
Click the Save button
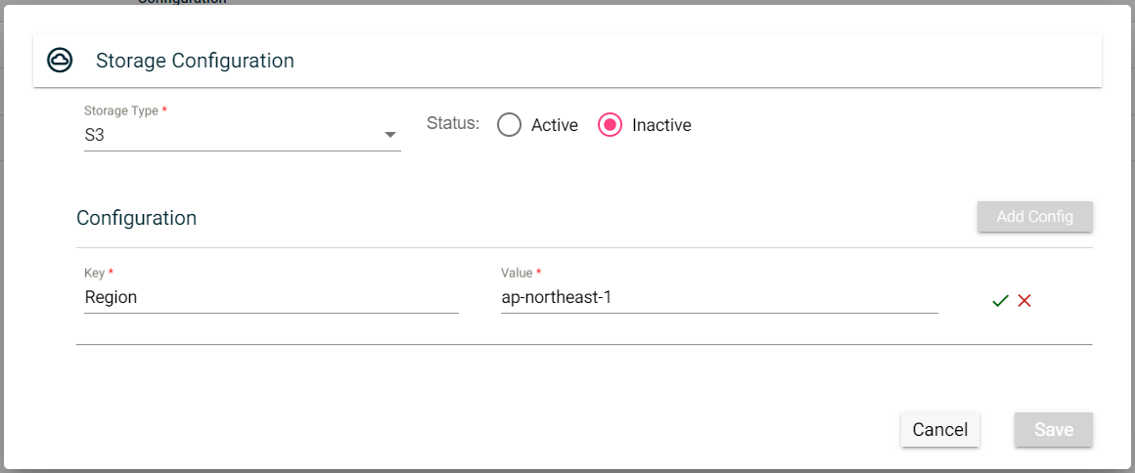pos(1053,430)
